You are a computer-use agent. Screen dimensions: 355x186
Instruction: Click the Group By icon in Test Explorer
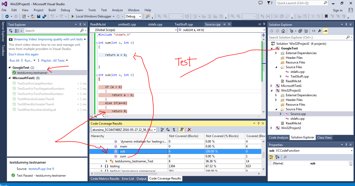coord(17,31)
